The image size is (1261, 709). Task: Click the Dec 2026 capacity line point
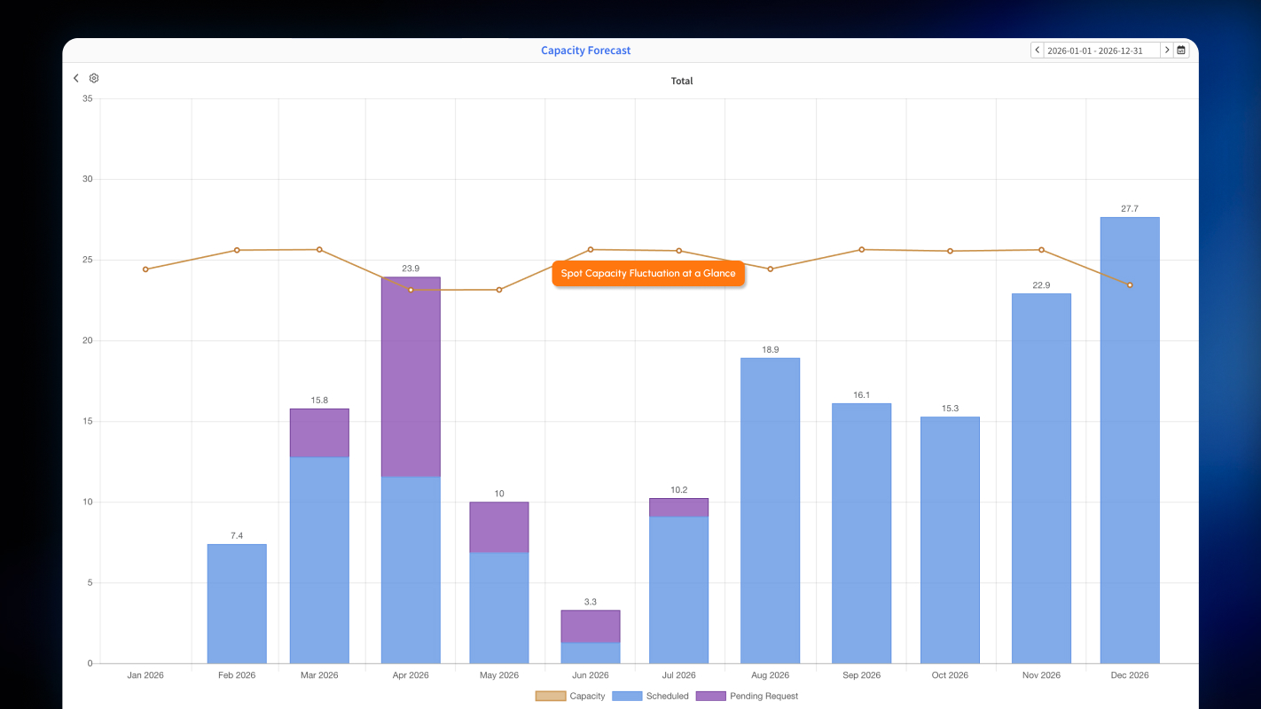(x=1130, y=284)
